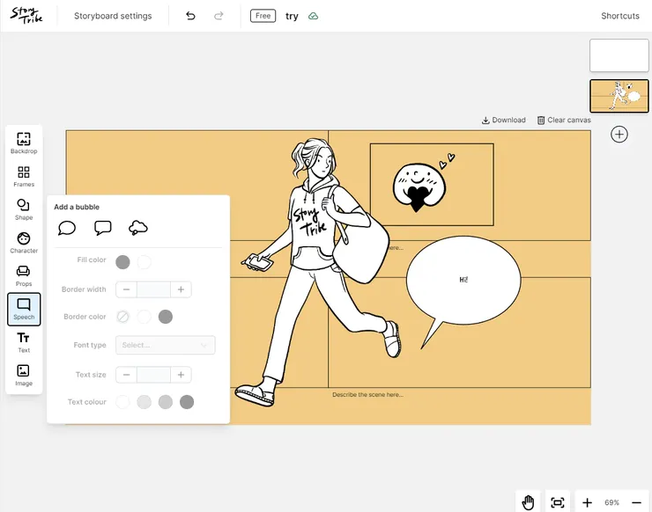Open the Backdrop tool
This screenshot has width=652, height=512.
24,143
